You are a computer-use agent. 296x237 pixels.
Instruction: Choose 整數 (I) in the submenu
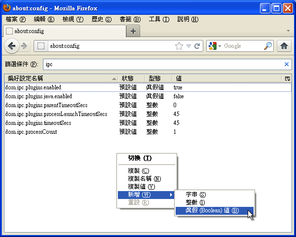(x=215, y=202)
